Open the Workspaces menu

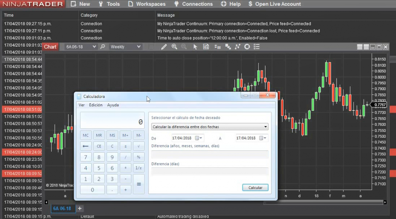[147, 4]
